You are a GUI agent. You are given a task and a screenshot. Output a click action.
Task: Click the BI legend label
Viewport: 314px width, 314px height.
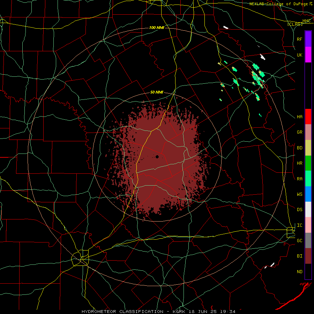coord(299,256)
